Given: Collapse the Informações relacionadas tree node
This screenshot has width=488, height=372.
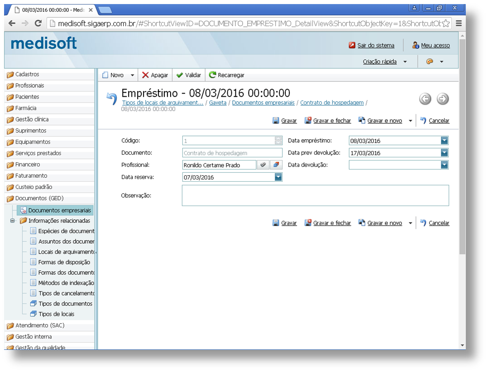Looking at the screenshot, I should 11,221.
